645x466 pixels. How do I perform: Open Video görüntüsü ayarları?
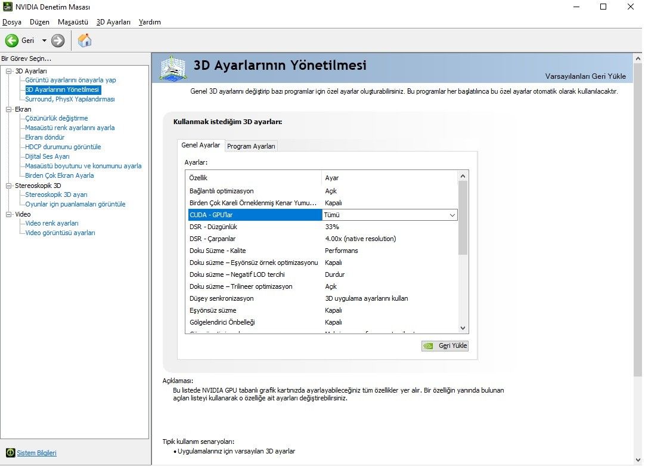click(x=60, y=233)
